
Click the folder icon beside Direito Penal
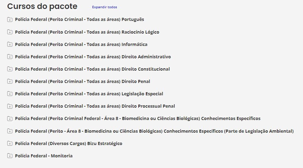pos(10,82)
